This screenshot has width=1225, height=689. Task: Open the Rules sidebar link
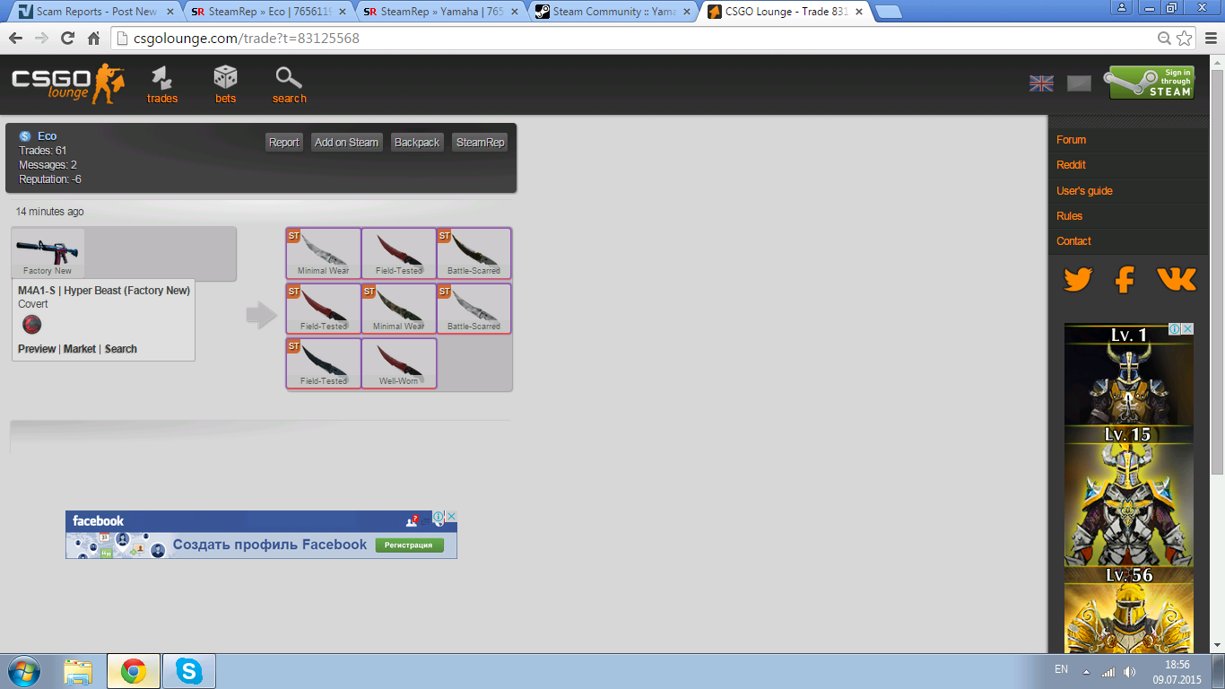(1069, 216)
